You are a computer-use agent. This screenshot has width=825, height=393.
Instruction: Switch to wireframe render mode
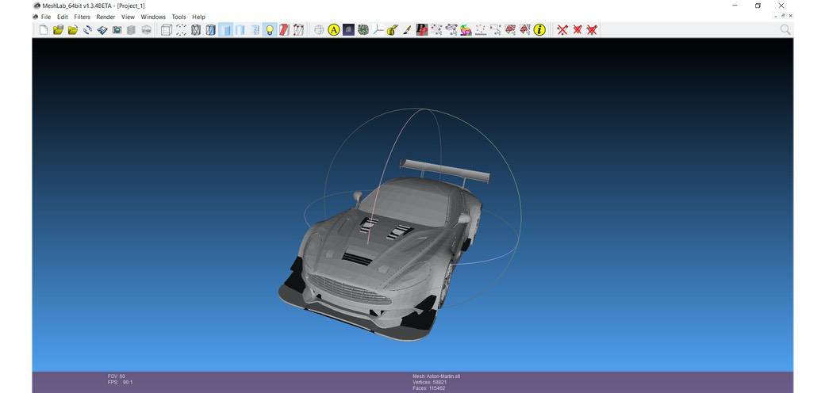(196, 30)
